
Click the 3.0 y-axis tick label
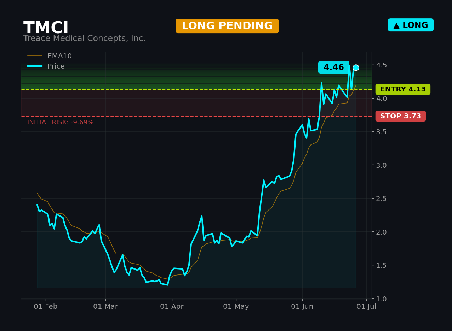pyautogui.click(x=382, y=165)
